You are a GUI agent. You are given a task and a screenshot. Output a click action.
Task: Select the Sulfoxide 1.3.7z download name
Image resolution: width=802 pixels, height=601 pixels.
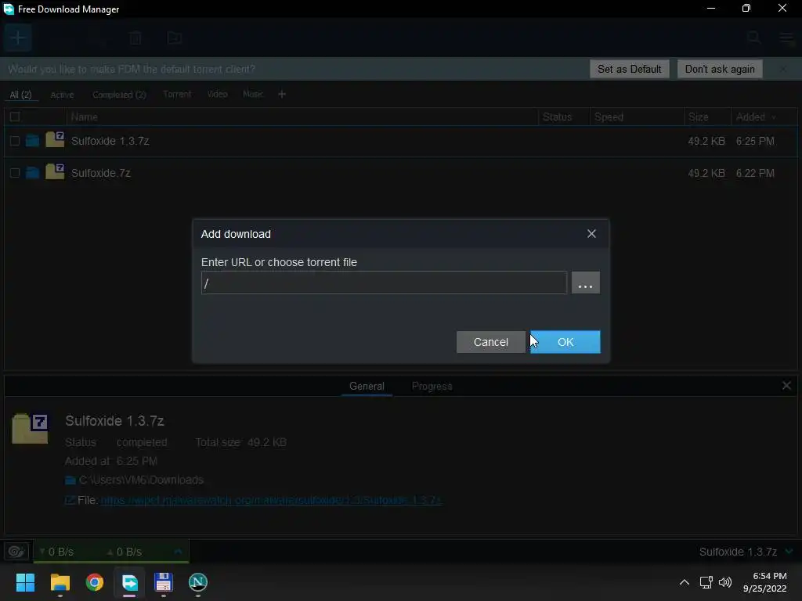point(110,141)
